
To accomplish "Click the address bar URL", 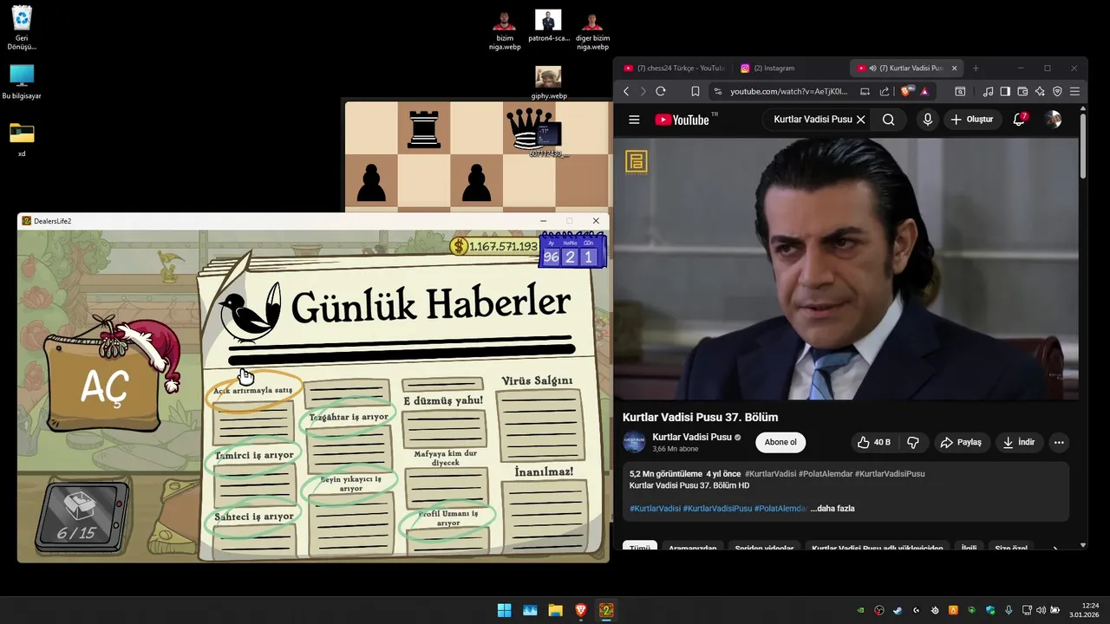I will point(789,92).
